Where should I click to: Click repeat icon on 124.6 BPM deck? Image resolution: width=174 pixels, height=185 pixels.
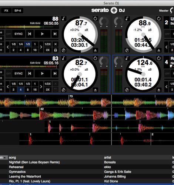[159, 58]
